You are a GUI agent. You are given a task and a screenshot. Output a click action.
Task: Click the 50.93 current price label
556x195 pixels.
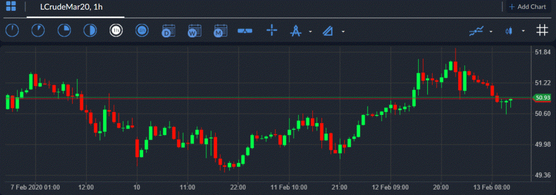point(542,97)
